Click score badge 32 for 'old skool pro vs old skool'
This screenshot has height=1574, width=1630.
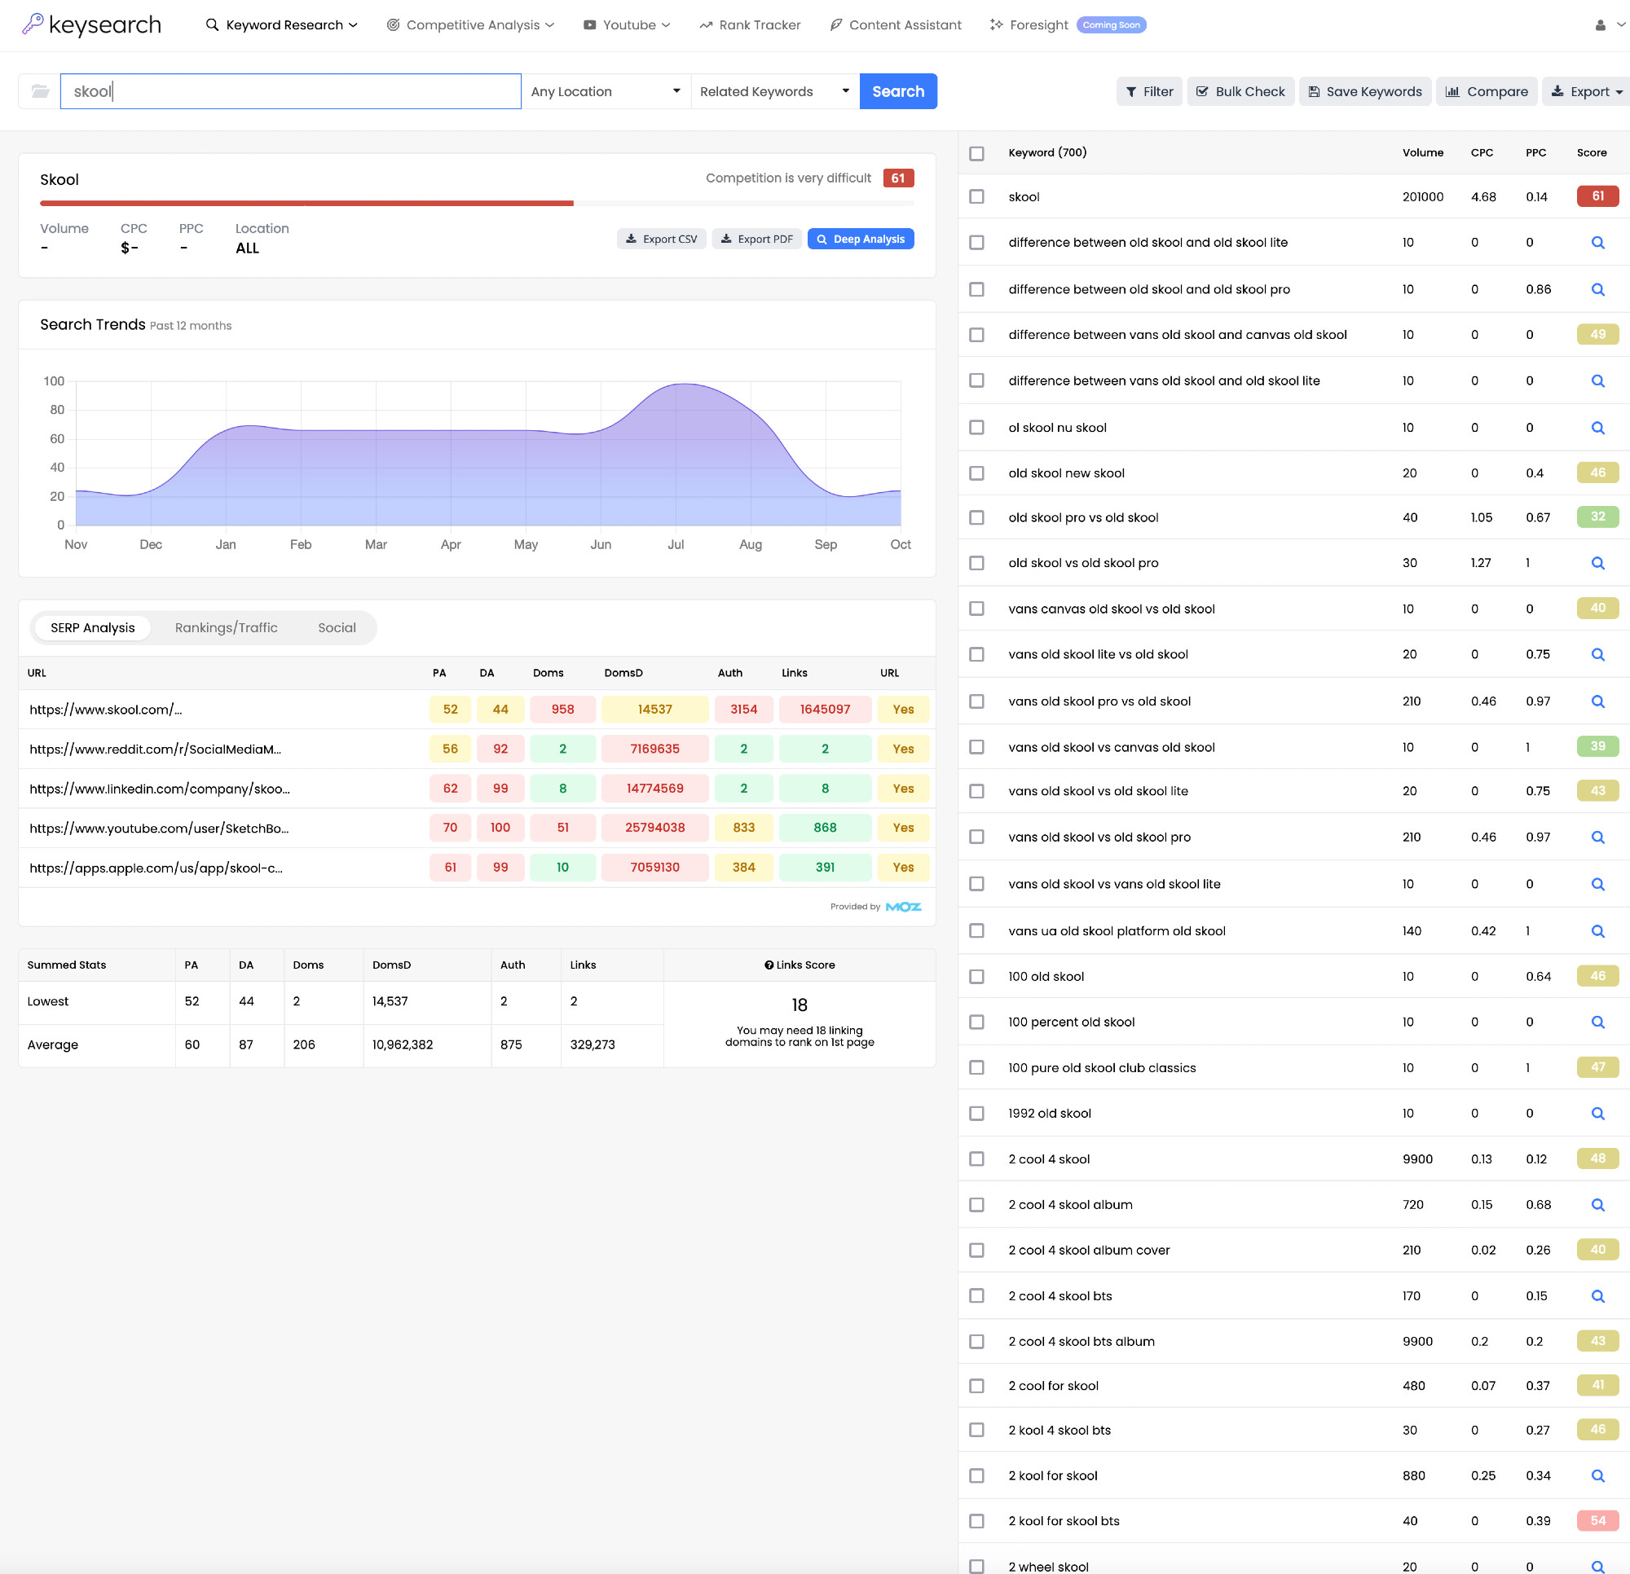[1597, 517]
